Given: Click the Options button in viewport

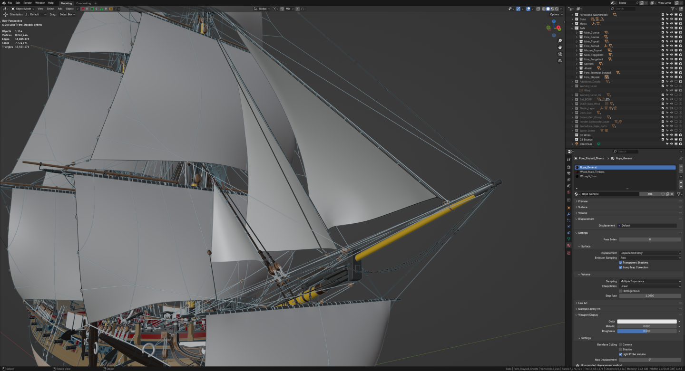Looking at the screenshot, I should tap(556, 14).
